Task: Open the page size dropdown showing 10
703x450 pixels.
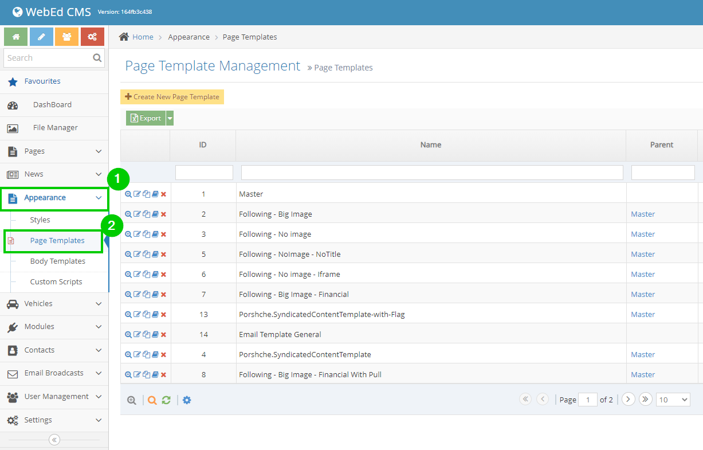Action: tap(673, 400)
